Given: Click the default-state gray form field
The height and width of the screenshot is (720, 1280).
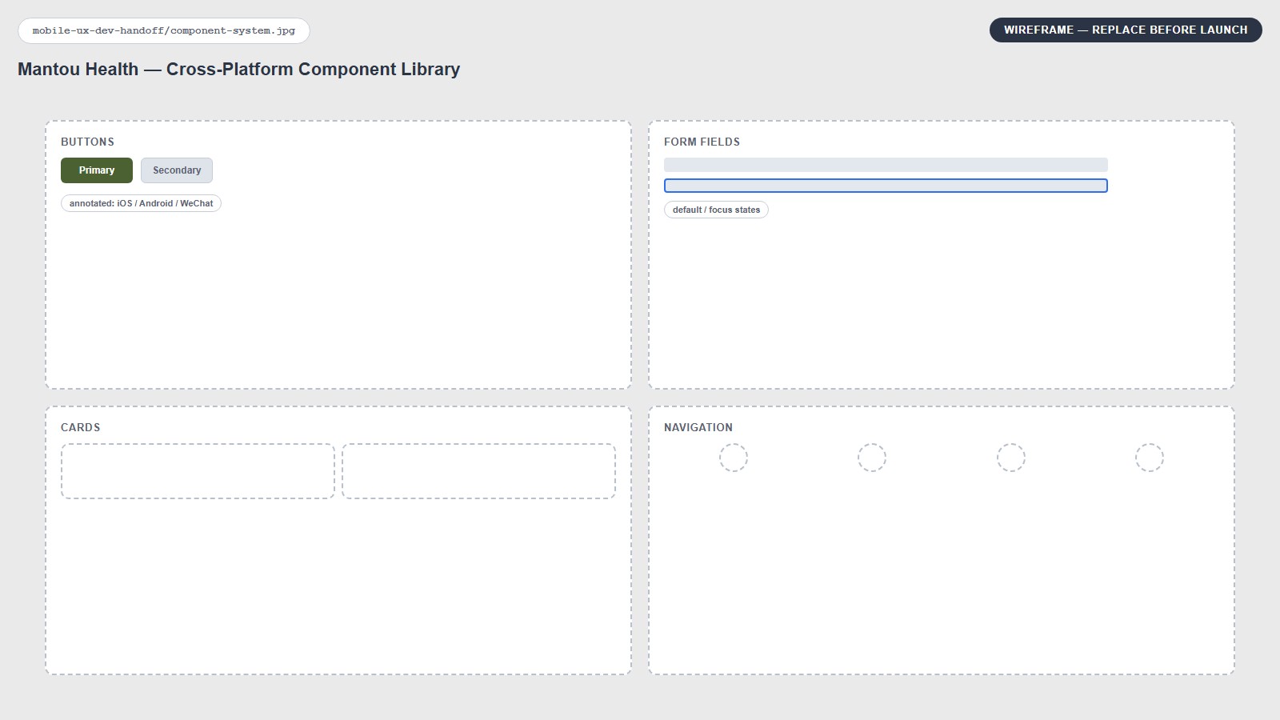Looking at the screenshot, I should [886, 165].
